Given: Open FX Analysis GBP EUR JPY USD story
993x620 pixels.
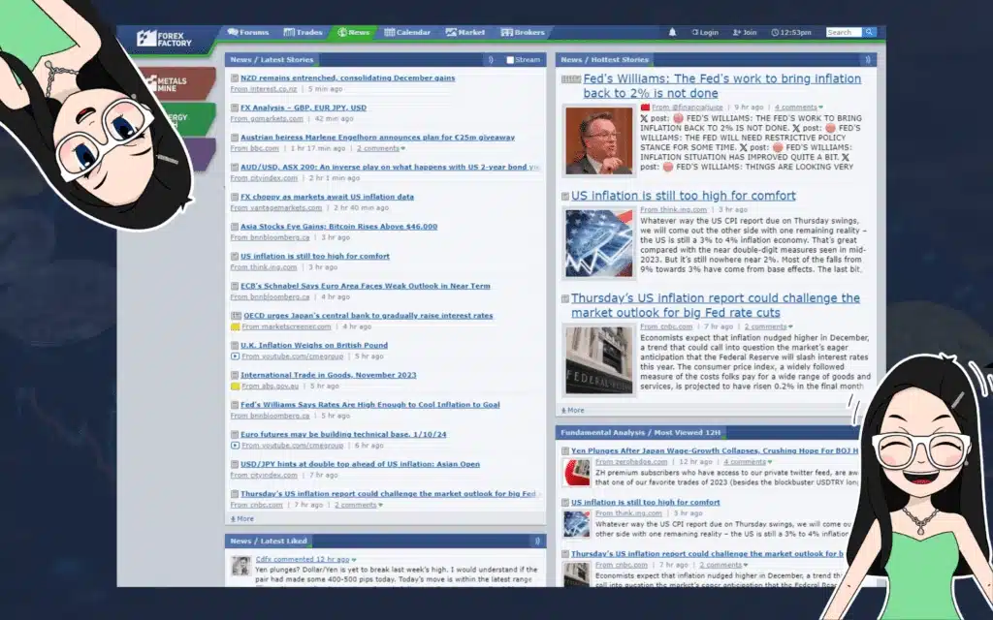Looking at the screenshot, I should [304, 108].
